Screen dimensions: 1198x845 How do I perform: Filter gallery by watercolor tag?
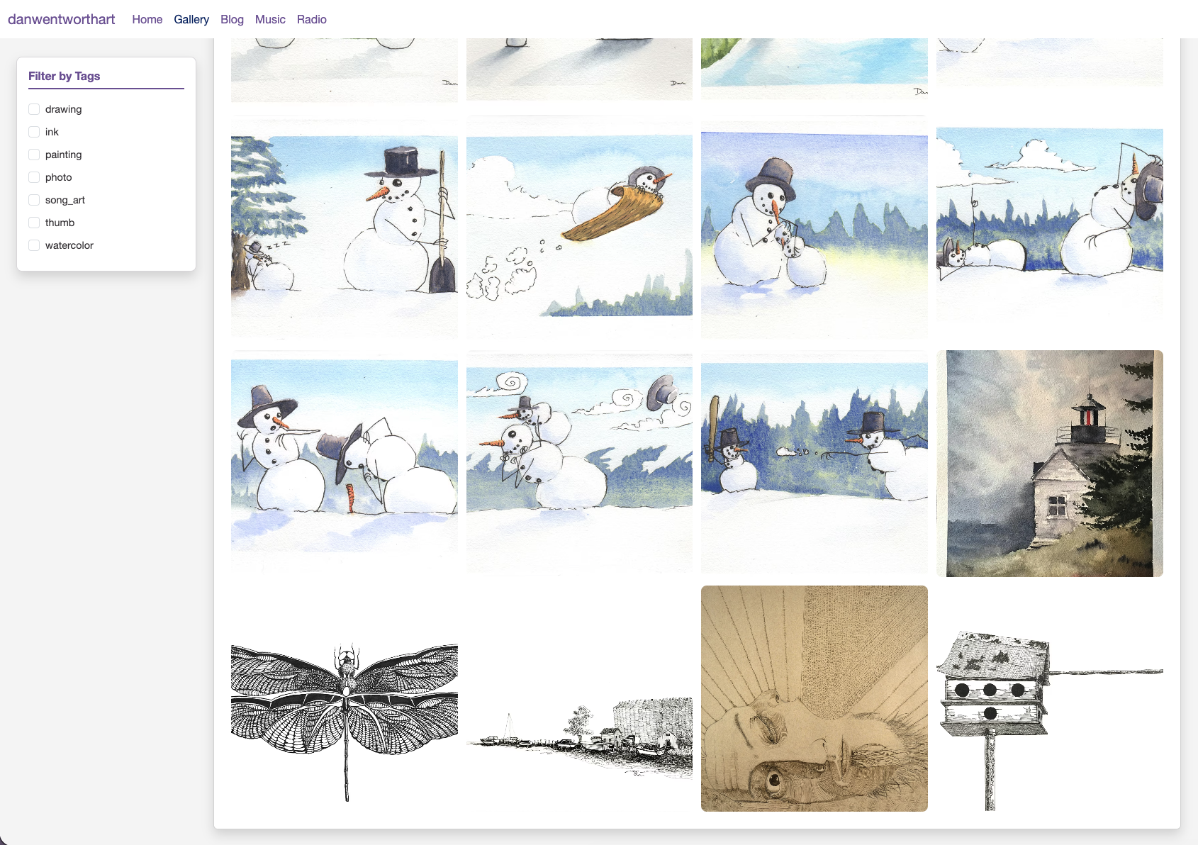[x=34, y=245]
